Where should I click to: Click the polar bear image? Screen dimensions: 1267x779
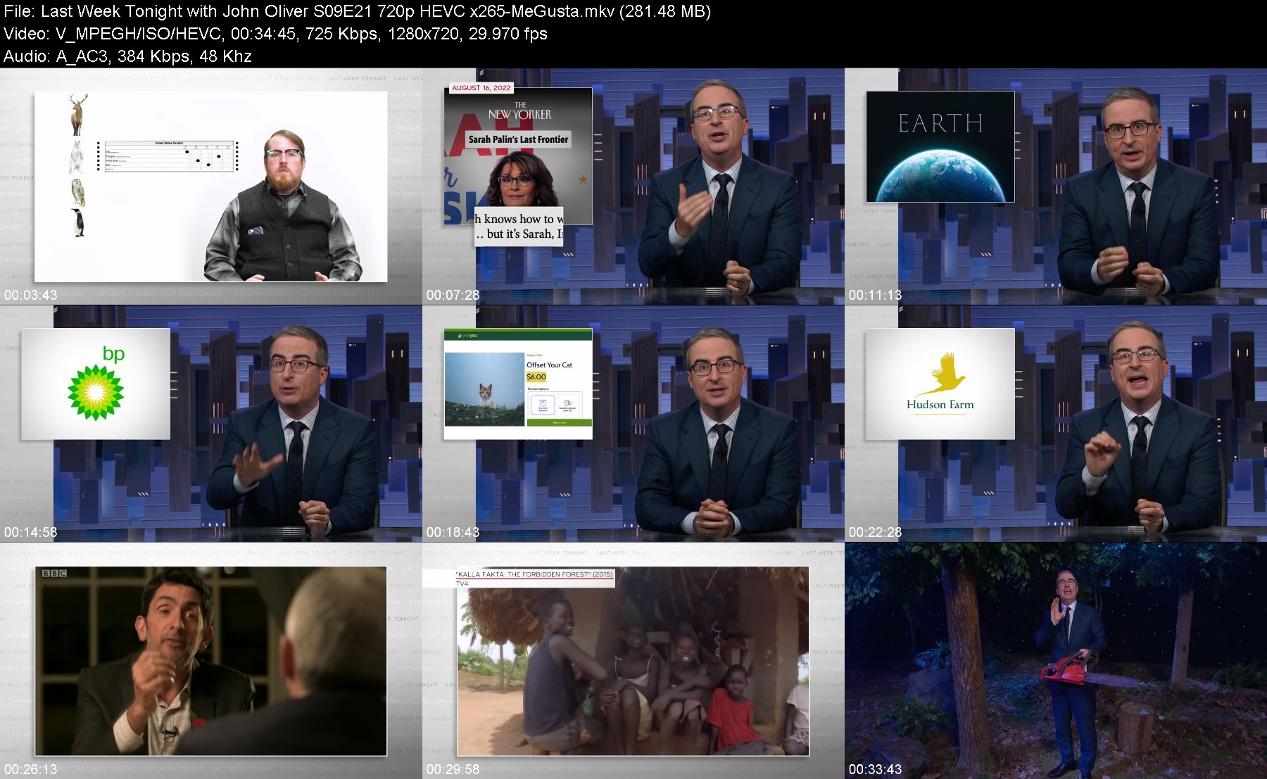coord(76,156)
